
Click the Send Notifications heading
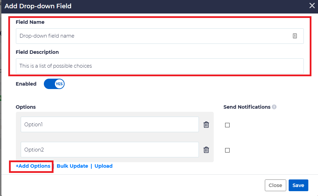[247, 107]
